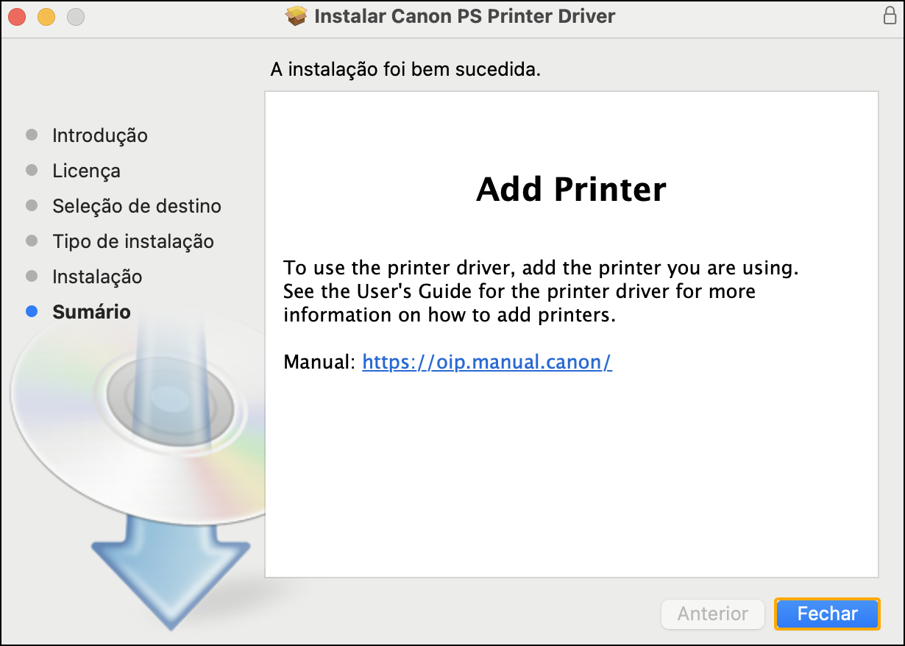Click the lock icon in the title bar
Screen dimensions: 905x646
pos(890,16)
